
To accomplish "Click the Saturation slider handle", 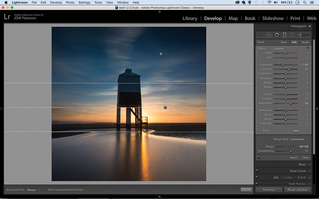I will coord(291,103).
